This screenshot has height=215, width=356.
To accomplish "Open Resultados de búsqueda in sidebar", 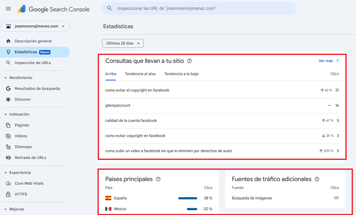I will pyautogui.click(x=37, y=88).
